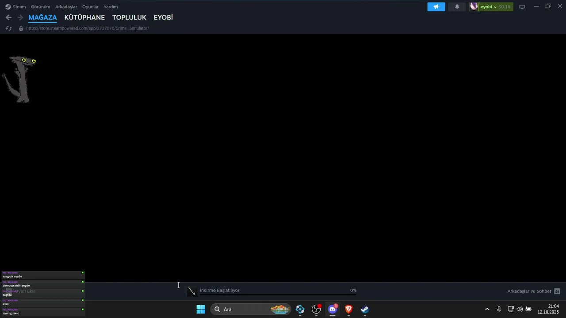Open OBS Studio from the taskbar
Viewport: 566px width, 318px height.
pyautogui.click(x=317, y=309)
